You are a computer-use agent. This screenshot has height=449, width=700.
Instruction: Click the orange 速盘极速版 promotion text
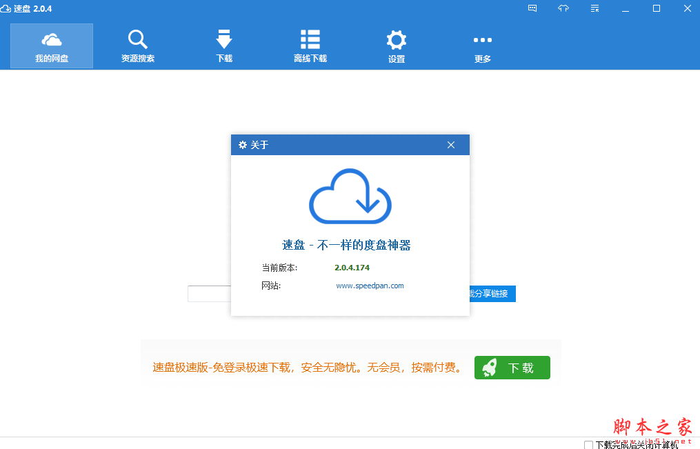308,368
